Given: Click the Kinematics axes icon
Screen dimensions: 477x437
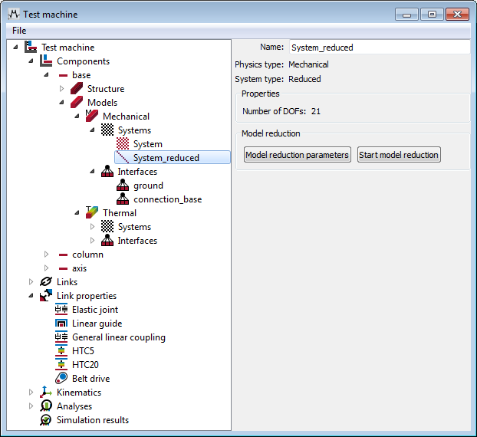Looking at the screenshot, I should point(46,392).
